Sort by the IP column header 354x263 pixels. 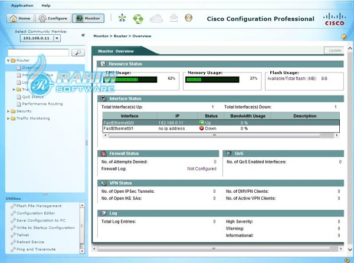click(x=178, y=116)
